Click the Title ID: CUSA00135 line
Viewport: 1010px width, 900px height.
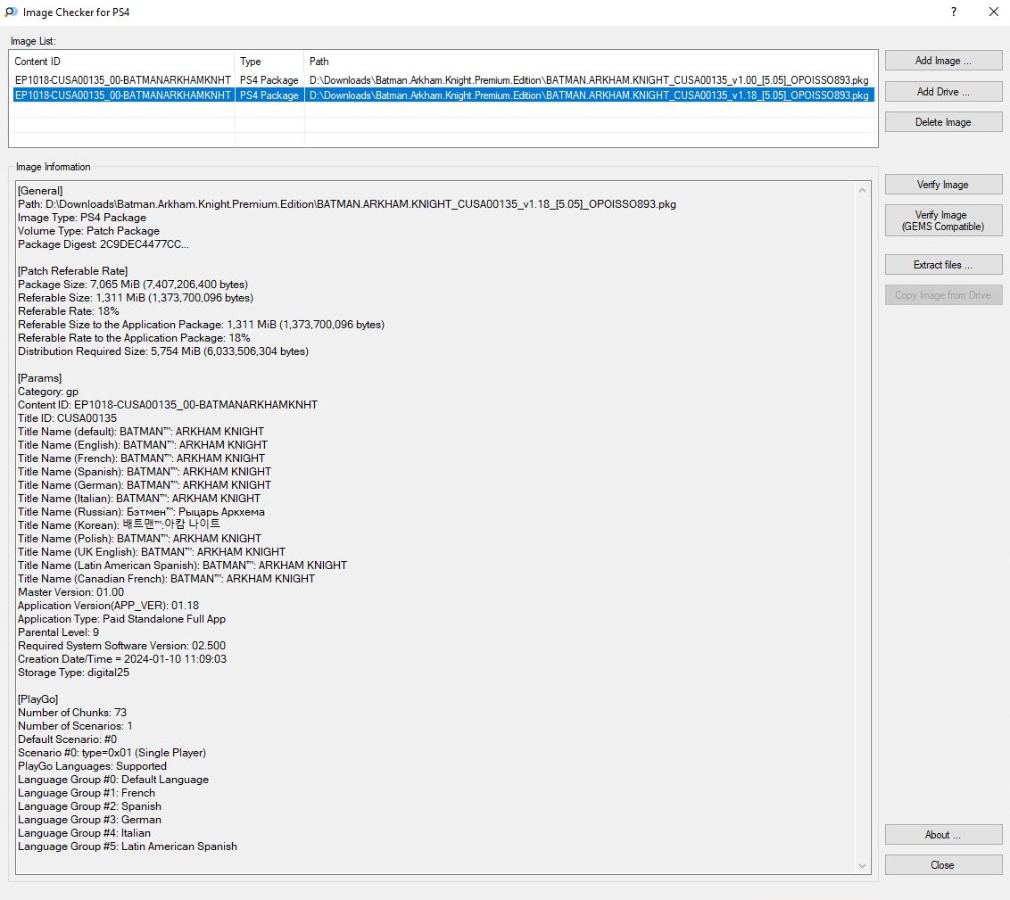68,418
